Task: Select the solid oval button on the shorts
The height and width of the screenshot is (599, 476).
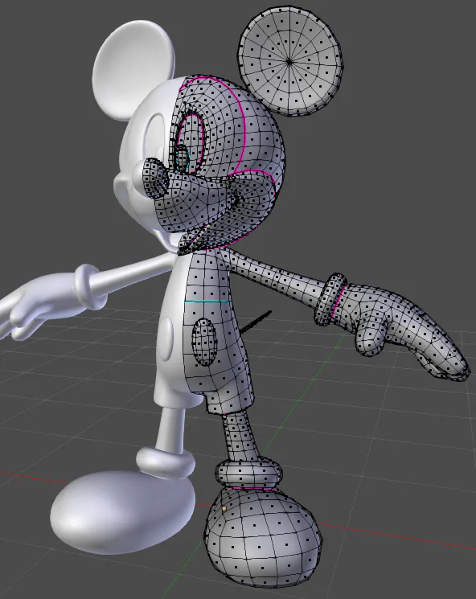Action: tap(166, 339)
